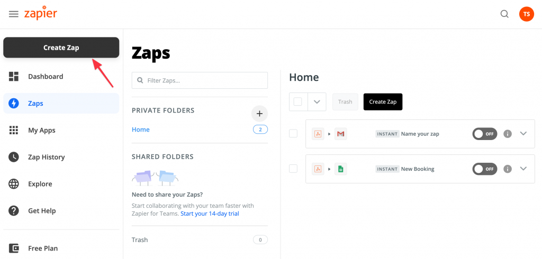
Task: Click the Get Help question icon
Action: (x=13, y=211)
